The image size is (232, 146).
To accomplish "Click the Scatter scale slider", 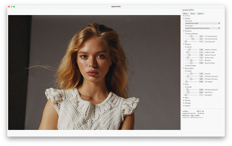I will pyautogui.click(x=191, y=58).
